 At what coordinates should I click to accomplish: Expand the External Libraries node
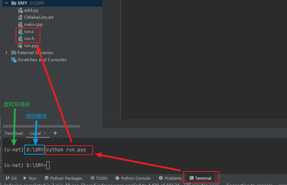coord(7,53)
